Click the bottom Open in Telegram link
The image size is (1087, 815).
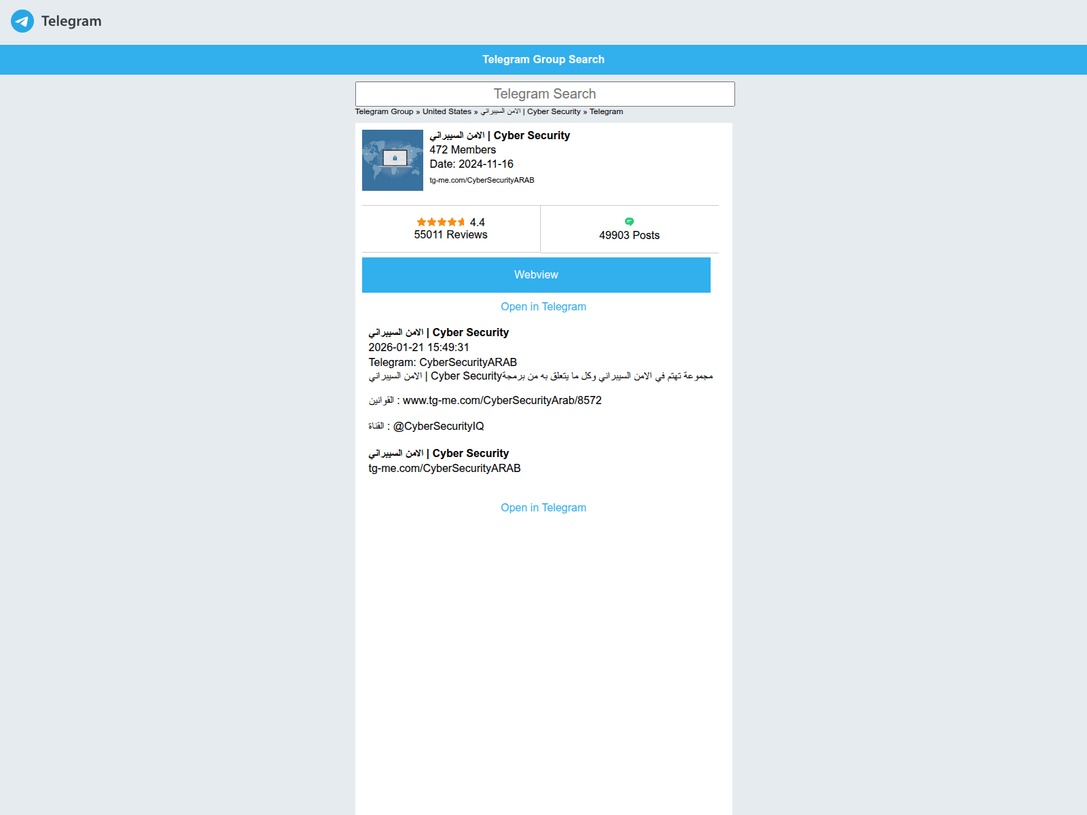[x=543, y=507]
